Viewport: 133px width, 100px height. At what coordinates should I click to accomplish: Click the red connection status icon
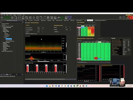point(131,17)
